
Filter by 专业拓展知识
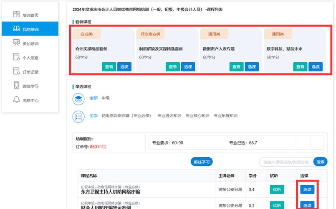click(225, 115)
